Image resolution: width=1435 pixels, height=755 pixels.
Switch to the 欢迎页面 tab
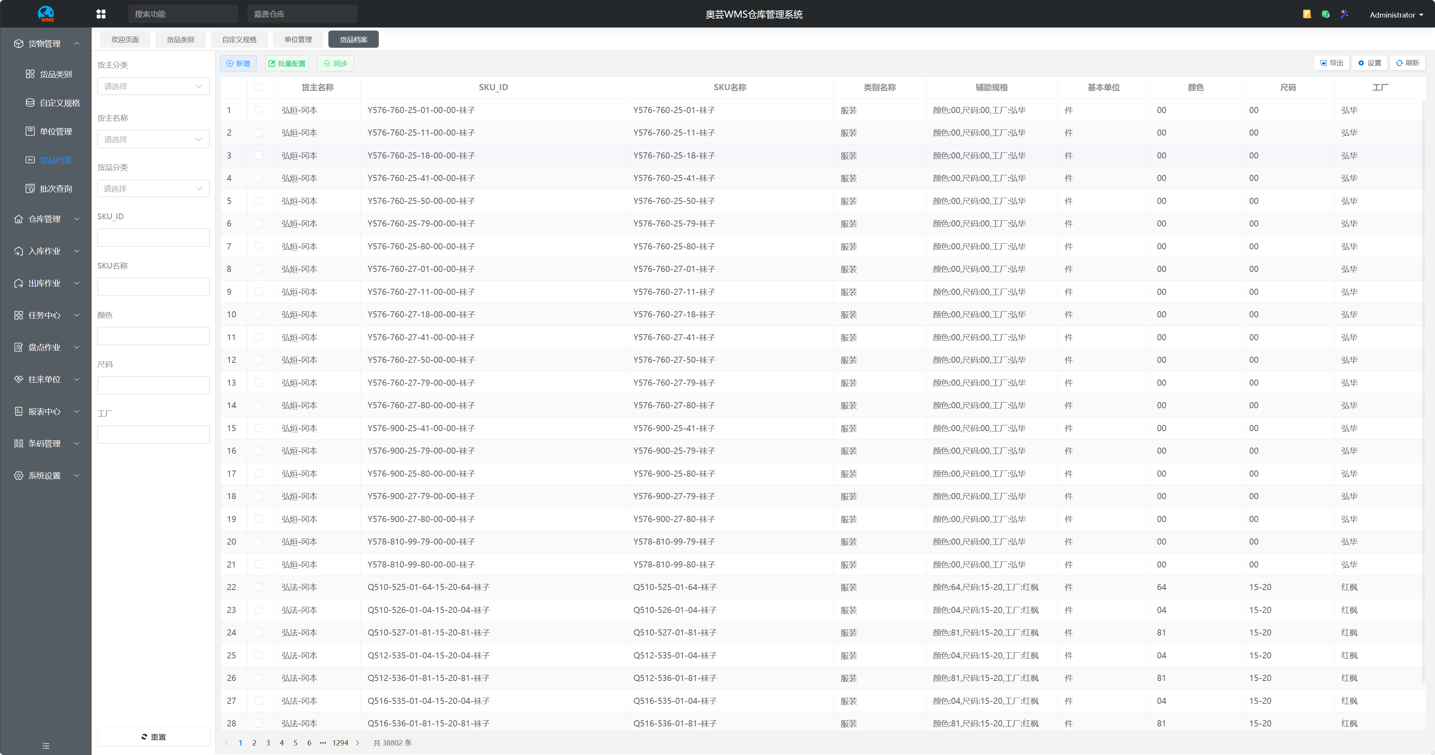point(125,40)
